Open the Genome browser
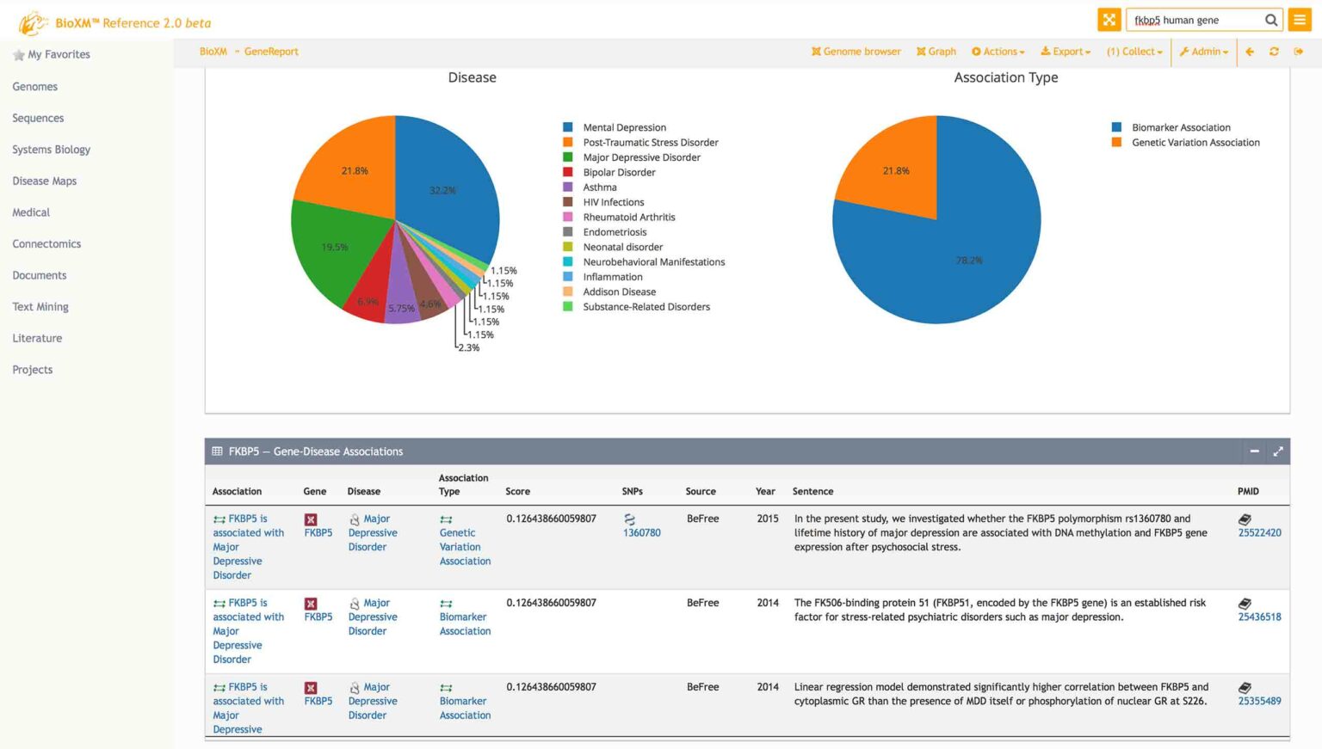 [x=856, y=52]
